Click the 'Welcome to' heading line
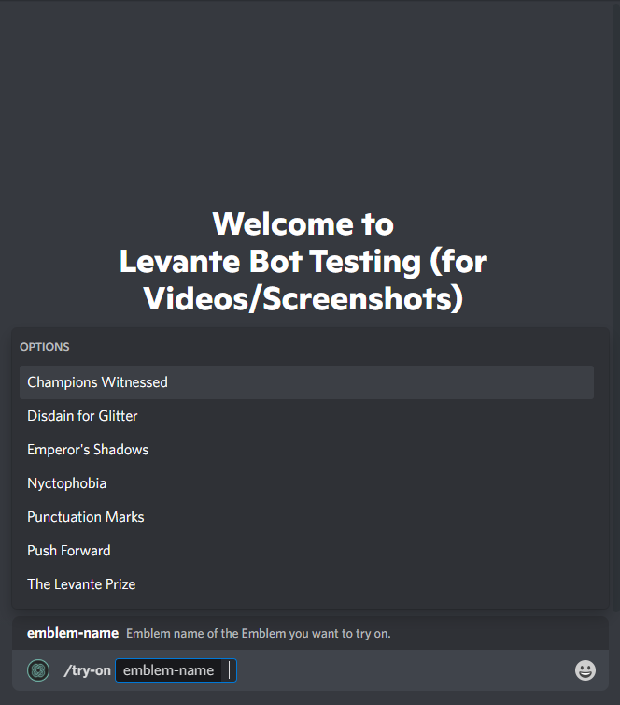 pos(303,223)
